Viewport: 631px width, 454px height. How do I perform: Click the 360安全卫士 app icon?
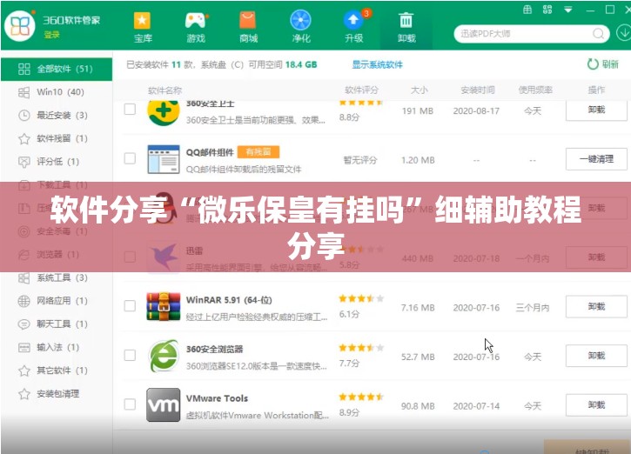(163, 112)
